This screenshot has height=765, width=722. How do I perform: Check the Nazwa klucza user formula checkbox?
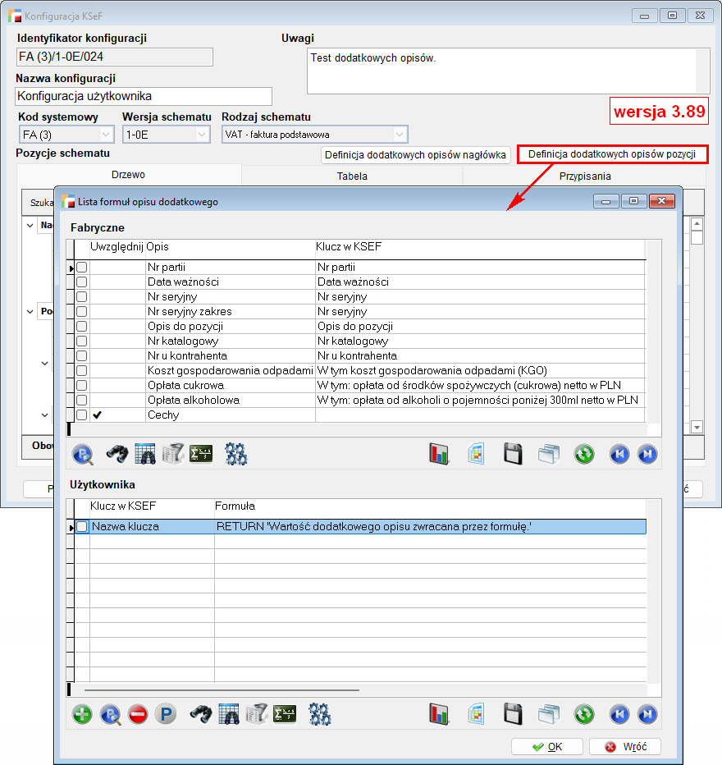point(82,527)
